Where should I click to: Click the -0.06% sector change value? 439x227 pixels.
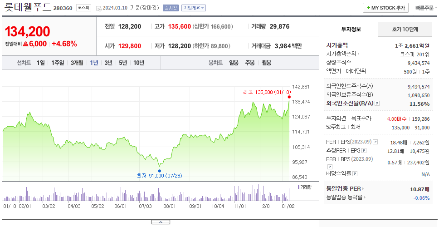(x=421, y=198)
